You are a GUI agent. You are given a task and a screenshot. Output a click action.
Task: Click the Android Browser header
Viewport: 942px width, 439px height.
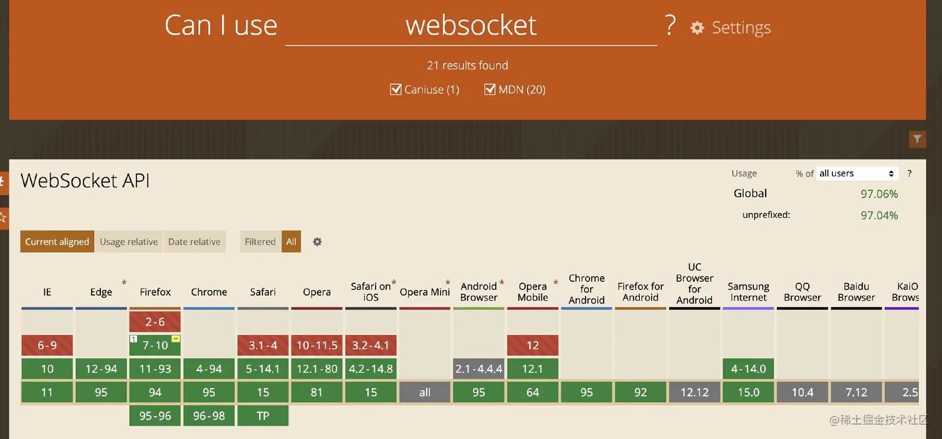478,291
